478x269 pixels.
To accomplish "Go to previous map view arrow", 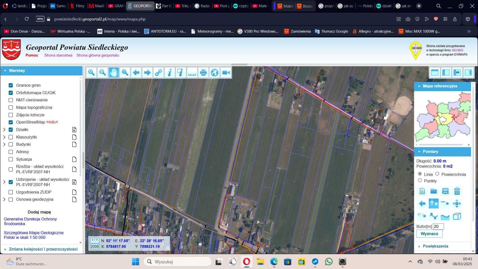I will [136, 72].
